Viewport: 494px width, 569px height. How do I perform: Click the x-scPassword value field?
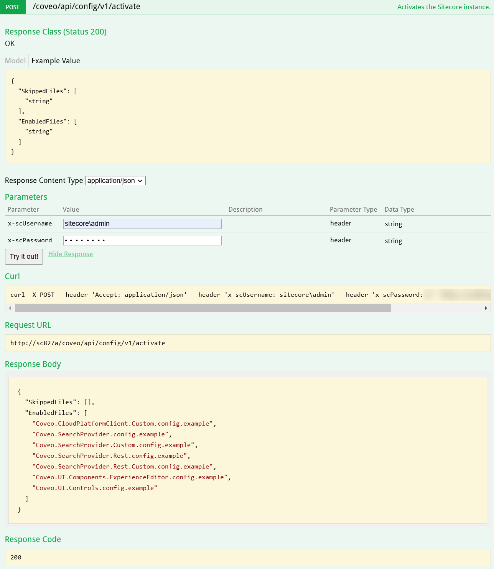click(x=142, y=240)
